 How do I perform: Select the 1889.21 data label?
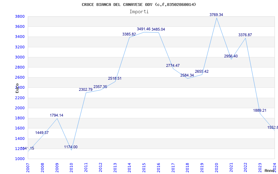(x=260, y=110)
